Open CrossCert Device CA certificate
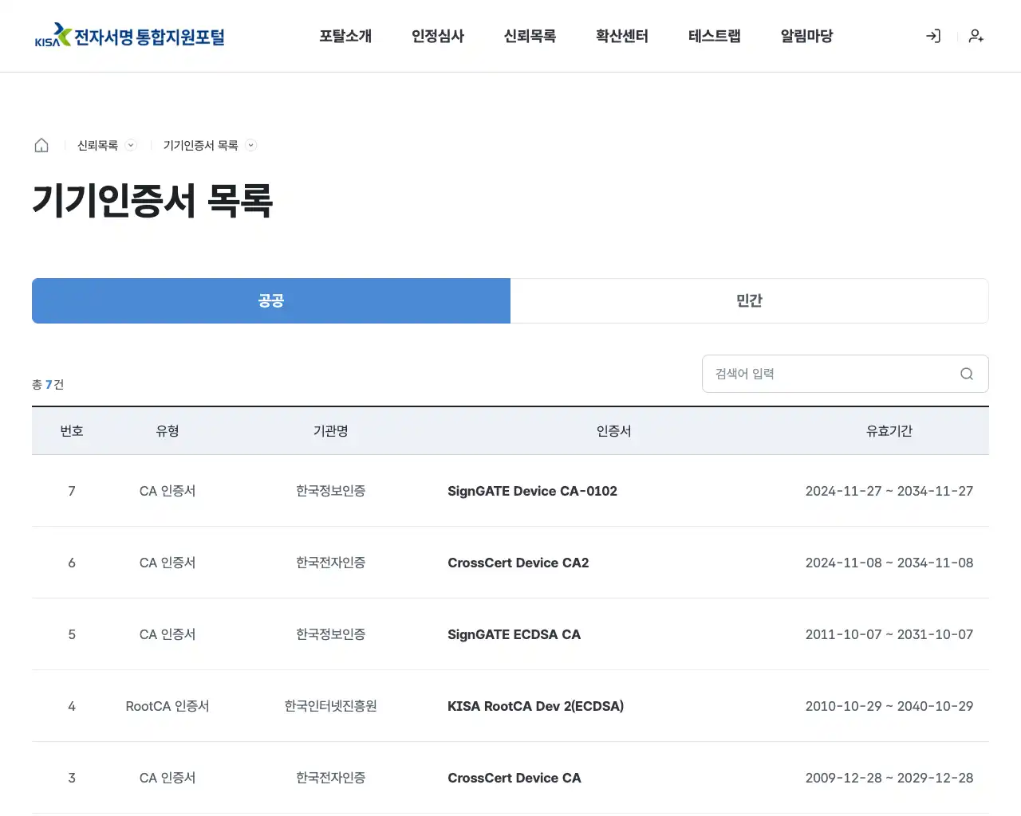 tap(514, 778)
